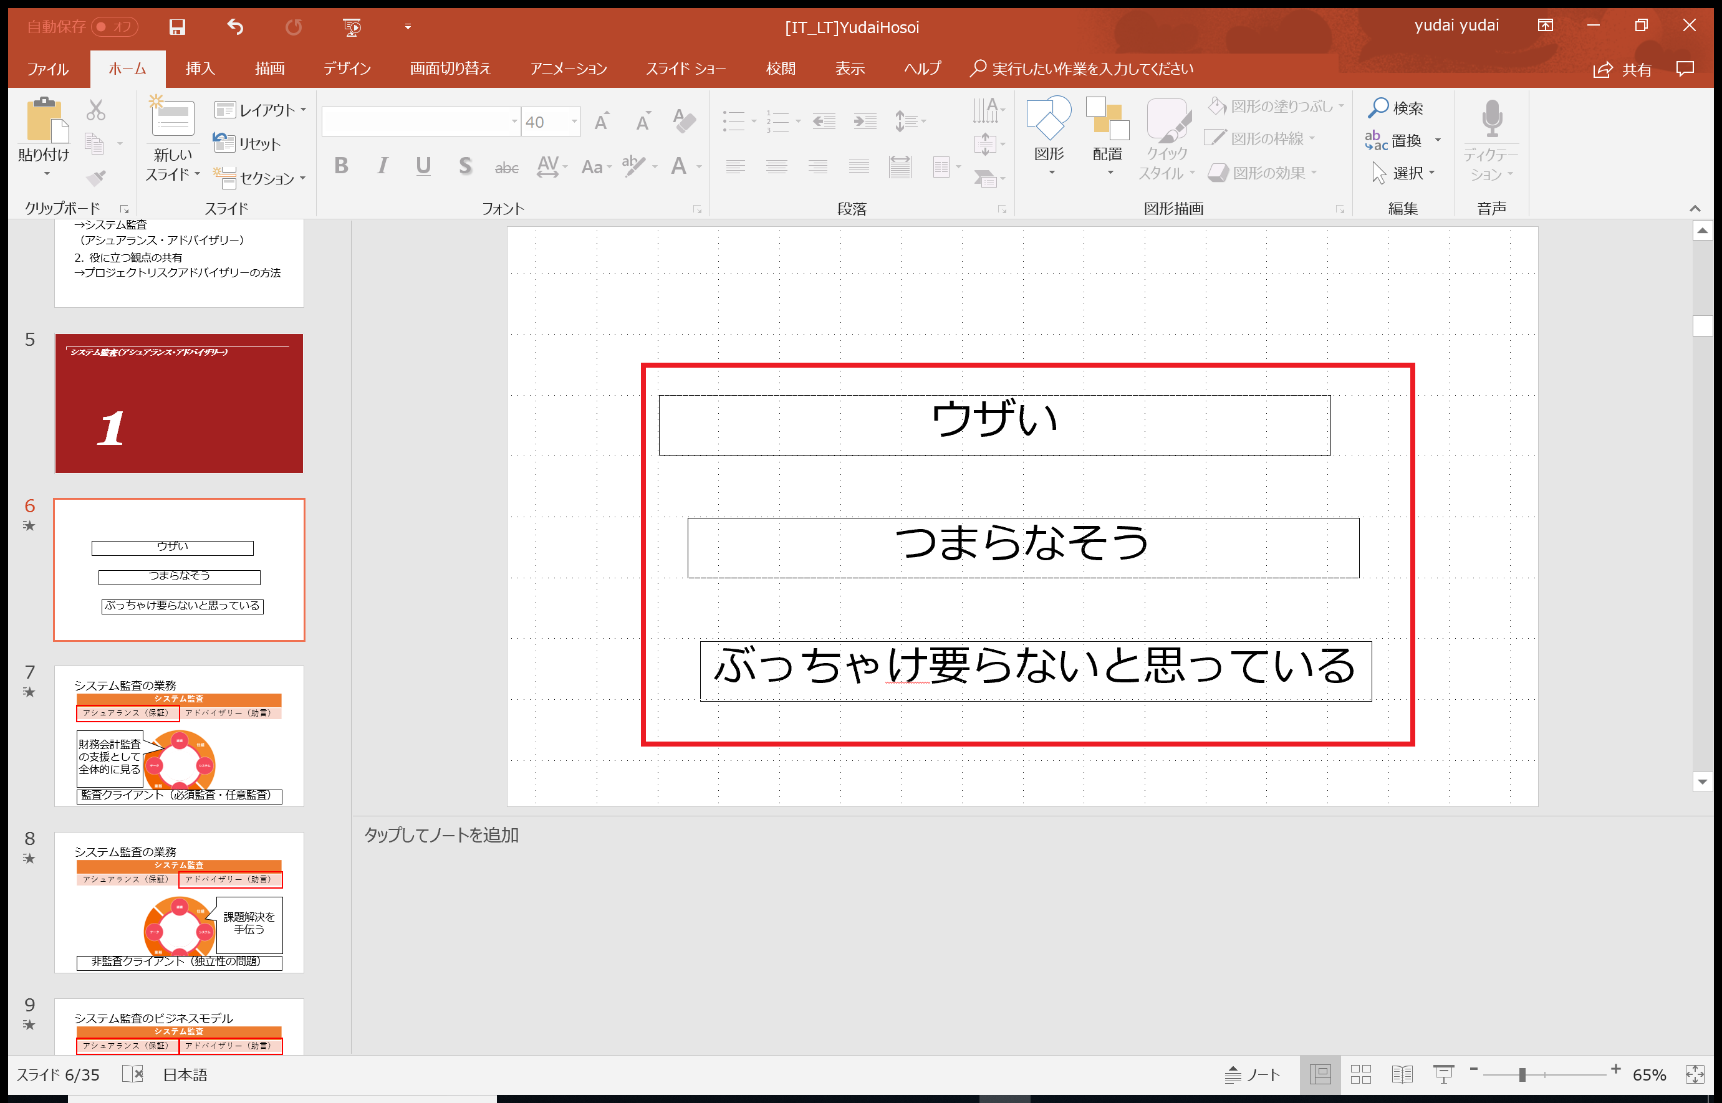Clear all formatting with the eraser A icon

click(684, 121)
